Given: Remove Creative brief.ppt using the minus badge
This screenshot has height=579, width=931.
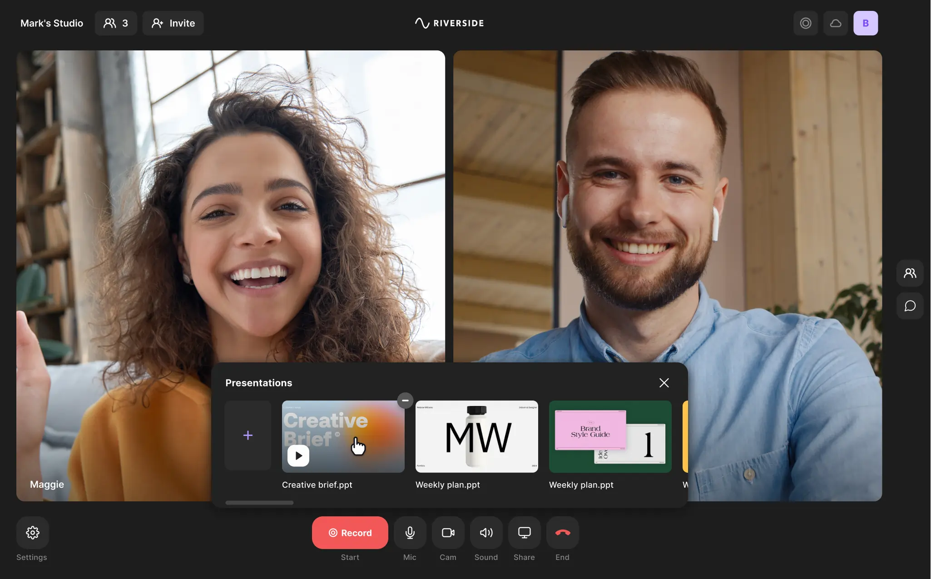Looking at the screenshot, I should click(405, 400).
